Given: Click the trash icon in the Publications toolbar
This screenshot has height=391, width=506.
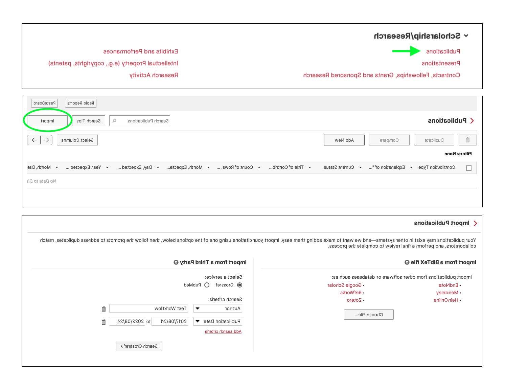Looking at the screenshot, I should pyautogui.click(x=467, y=140).
